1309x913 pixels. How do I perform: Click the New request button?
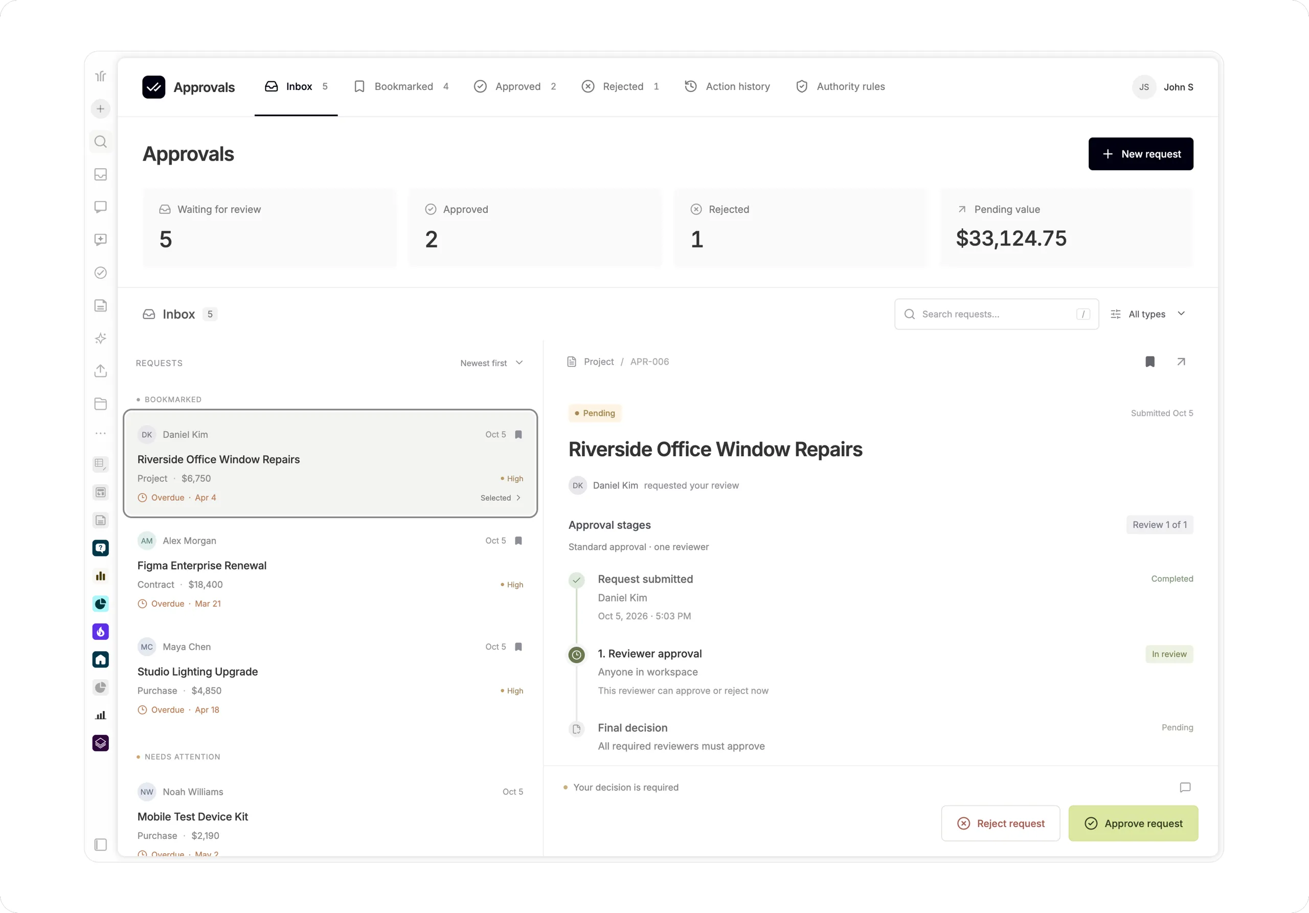[1140, 154]
